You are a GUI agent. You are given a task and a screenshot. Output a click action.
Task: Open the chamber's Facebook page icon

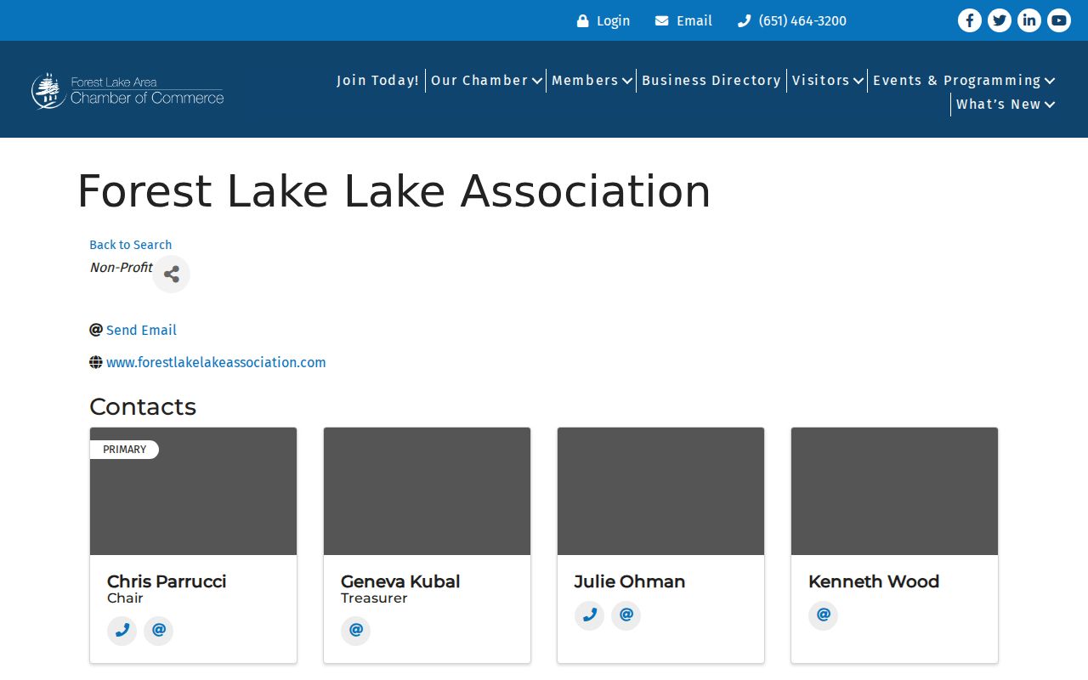(970, 20)
